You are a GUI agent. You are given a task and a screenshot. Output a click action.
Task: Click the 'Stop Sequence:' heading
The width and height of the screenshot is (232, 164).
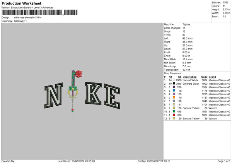tap(173, 73)
